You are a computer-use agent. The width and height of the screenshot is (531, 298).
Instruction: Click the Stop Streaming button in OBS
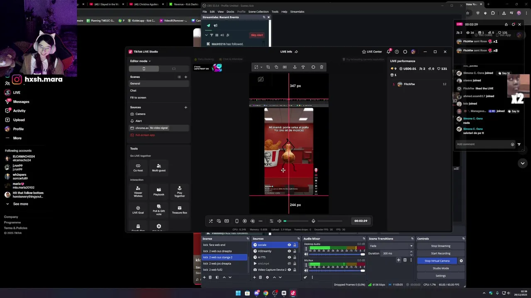(441, 246)
